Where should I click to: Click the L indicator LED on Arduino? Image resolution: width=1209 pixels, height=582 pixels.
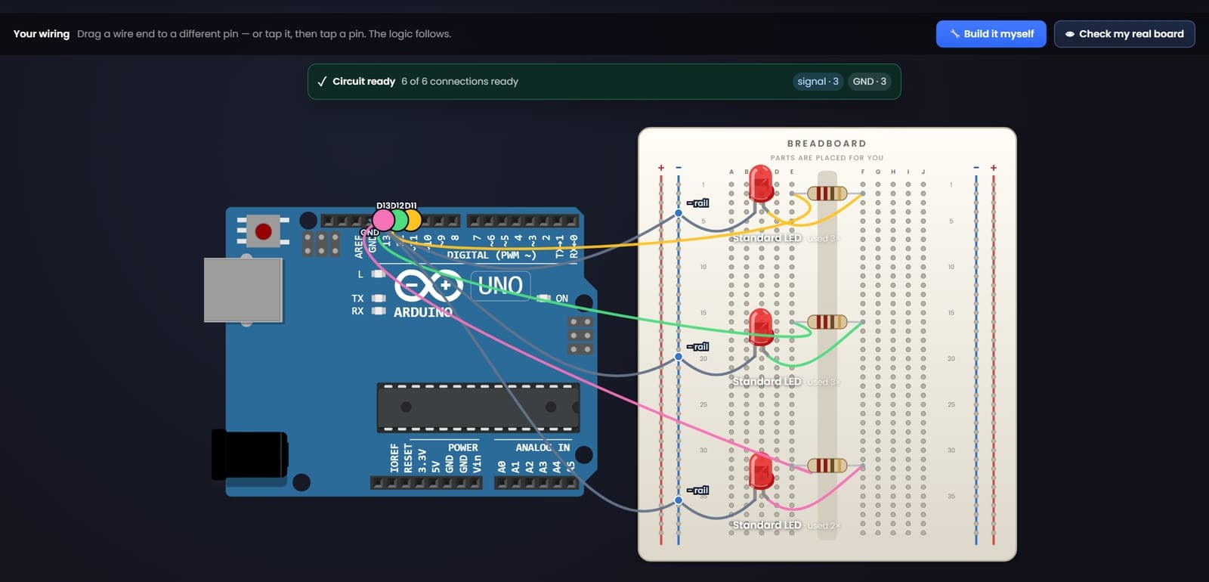[x=379, y=274]
